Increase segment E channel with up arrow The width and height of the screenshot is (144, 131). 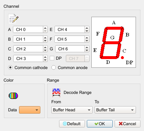87,28
